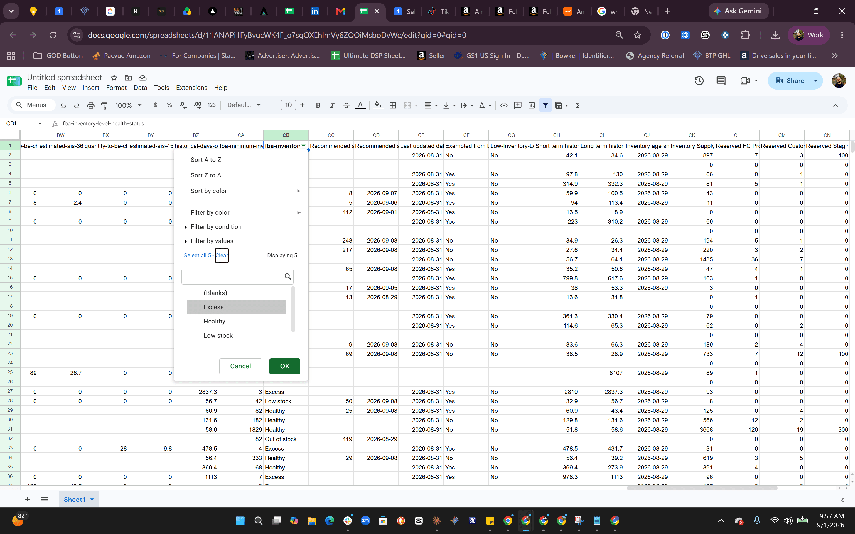The height and width of the screenshot is (534, 855).
Task: Format as currency with dollar icon
Action: pos(156,105)
